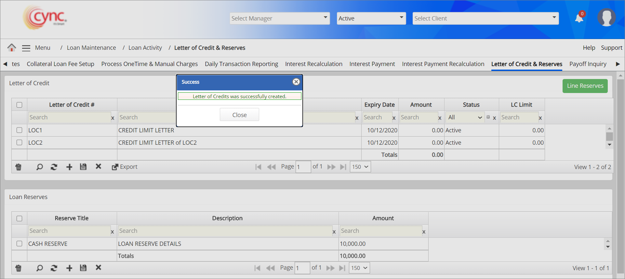Switch to the Interest Payment tab

(372, 64)
